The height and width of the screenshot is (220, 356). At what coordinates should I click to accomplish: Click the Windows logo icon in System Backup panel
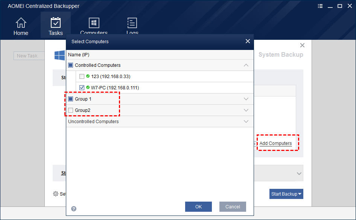60,55
